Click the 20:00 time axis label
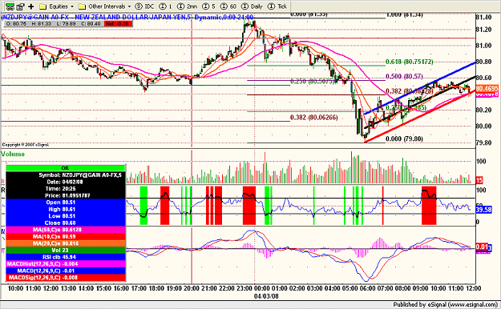The width and height of the screenshot is (501, 309). (x=192, y=288)
